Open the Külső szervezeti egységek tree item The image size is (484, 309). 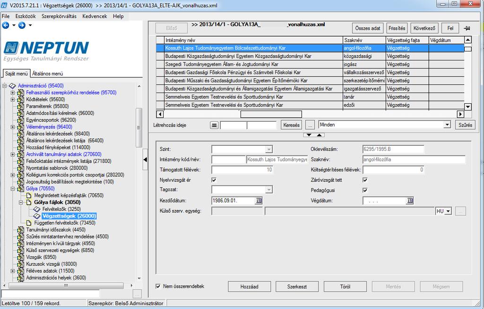(x=60, y=251)
